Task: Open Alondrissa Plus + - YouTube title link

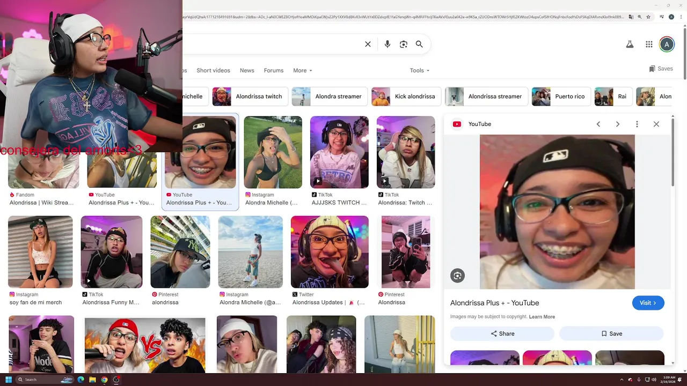Action: (x=494, y=303)
